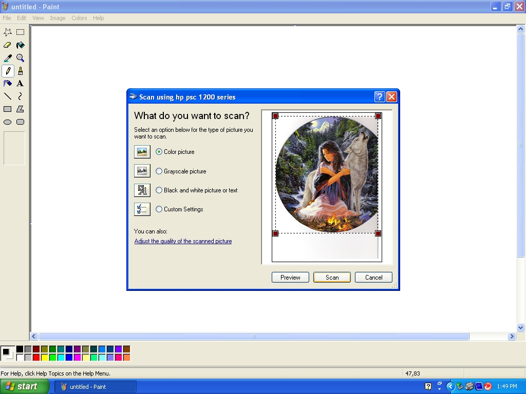Choose the bright red palette color
526x394 pixels.
36,358
